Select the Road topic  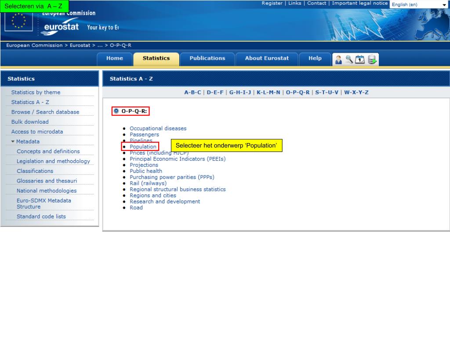pos(136,208)
